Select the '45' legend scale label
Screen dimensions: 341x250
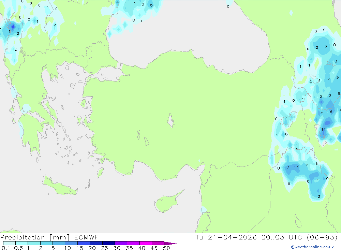(154, 248)
